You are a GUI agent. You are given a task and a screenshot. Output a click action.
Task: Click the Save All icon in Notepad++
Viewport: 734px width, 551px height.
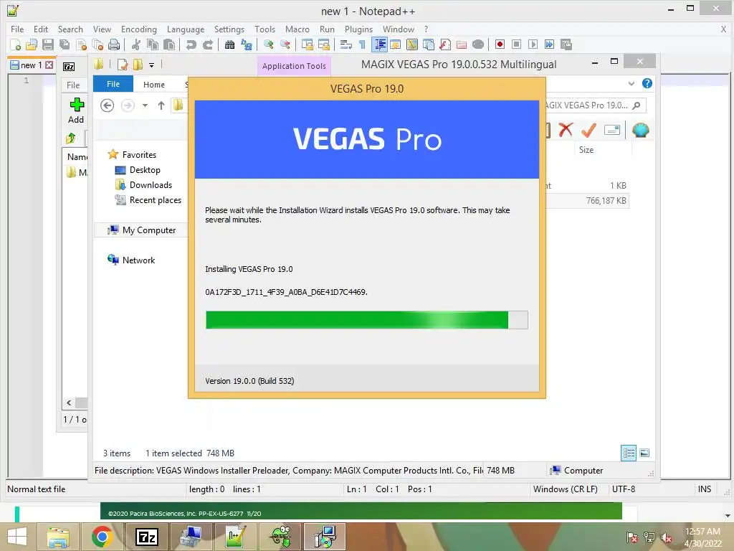tap(65, 44)
